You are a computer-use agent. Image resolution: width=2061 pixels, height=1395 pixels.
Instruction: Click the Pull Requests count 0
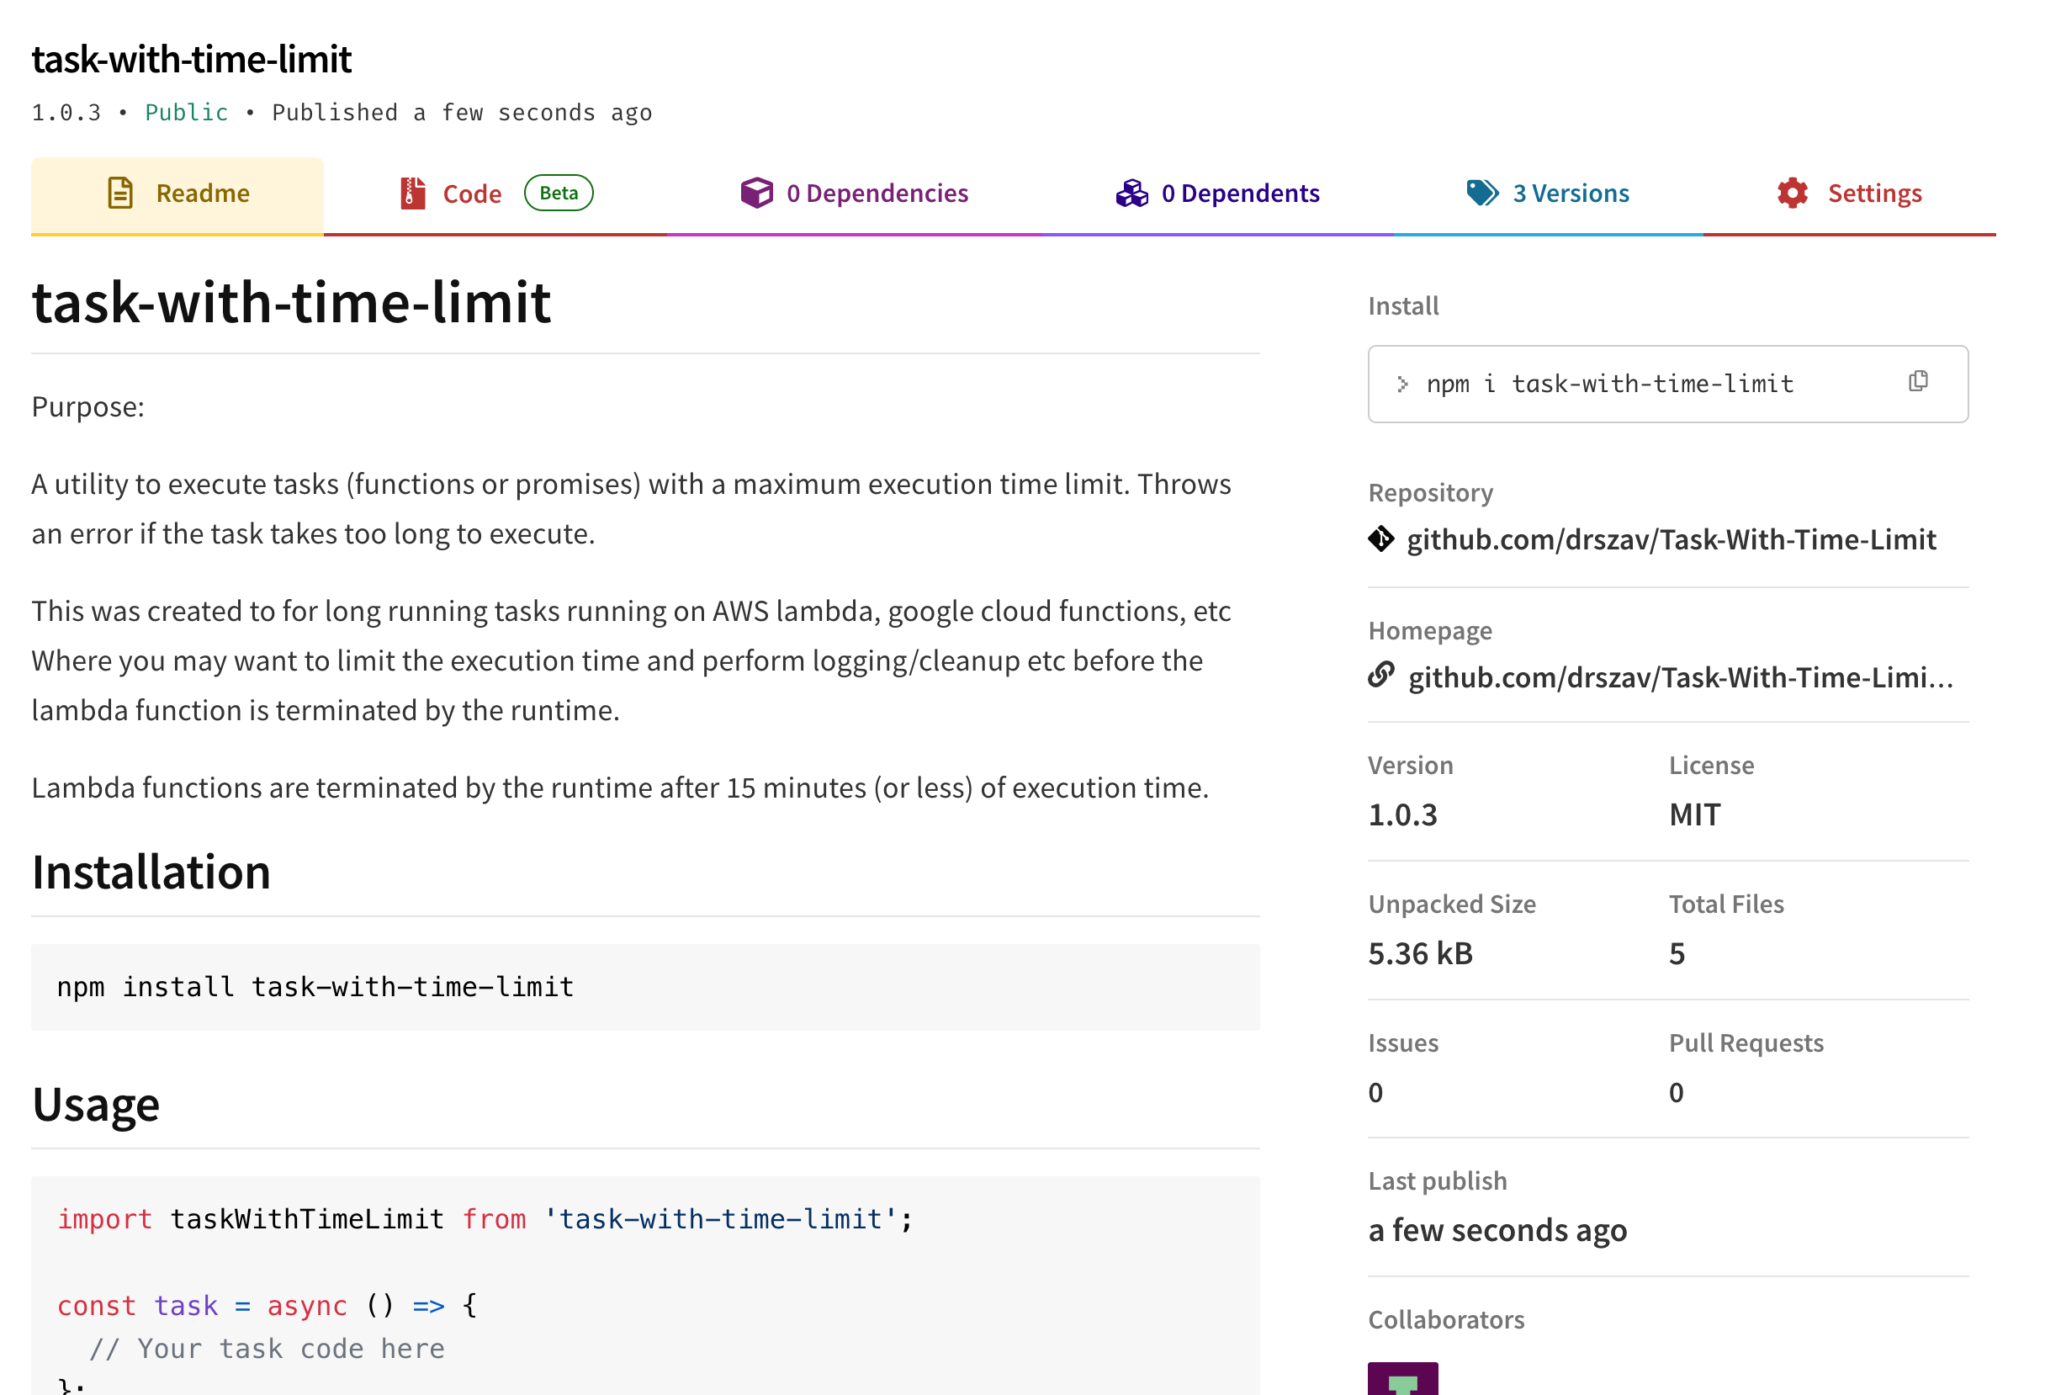tap(1676, 1093)
